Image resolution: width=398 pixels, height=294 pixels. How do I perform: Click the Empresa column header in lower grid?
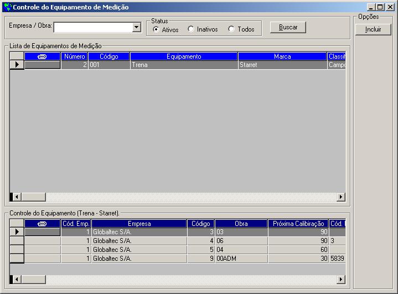(138, 224)
